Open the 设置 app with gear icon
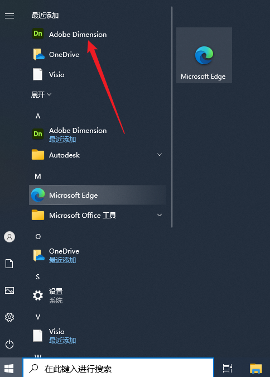This screenshot has width=270, height=377. (x=97, y=295)
